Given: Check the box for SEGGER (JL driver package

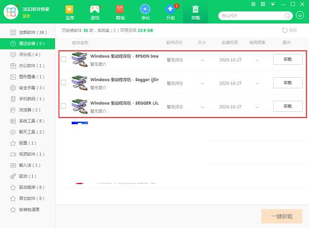Looking at the screenshot, I should (64, 106).
